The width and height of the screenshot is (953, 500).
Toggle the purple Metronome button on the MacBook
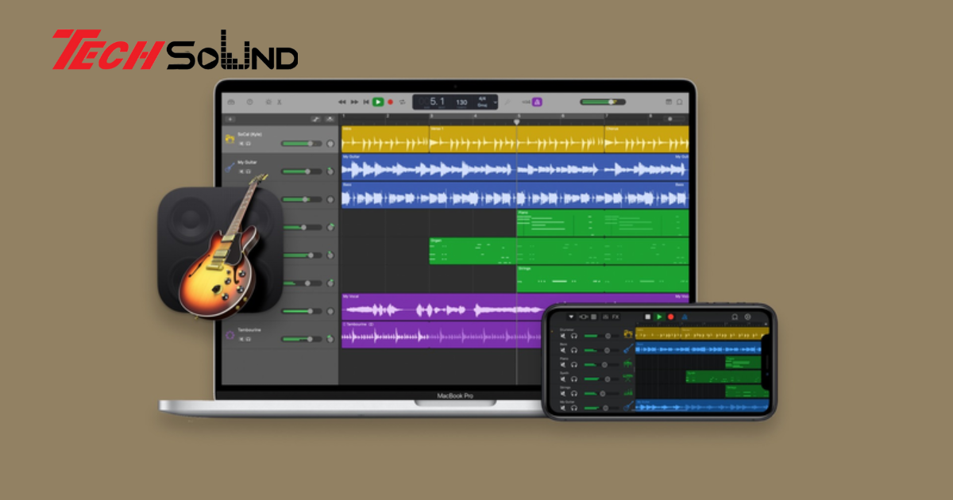538,102
